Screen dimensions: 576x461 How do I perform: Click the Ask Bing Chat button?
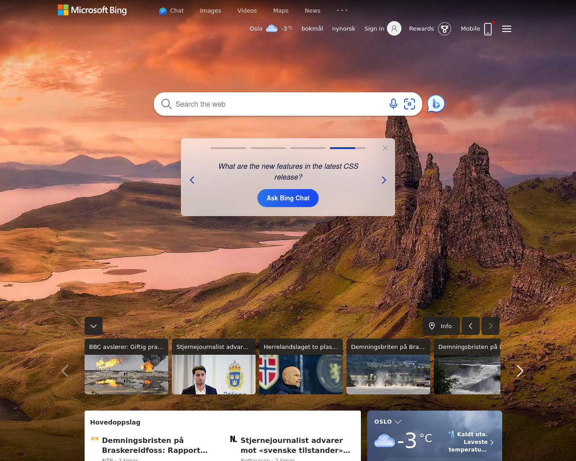tap(288, 198)
